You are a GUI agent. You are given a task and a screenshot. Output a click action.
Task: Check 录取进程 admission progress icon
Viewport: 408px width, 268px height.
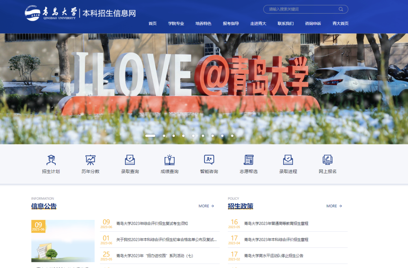[x=288, y=164]
